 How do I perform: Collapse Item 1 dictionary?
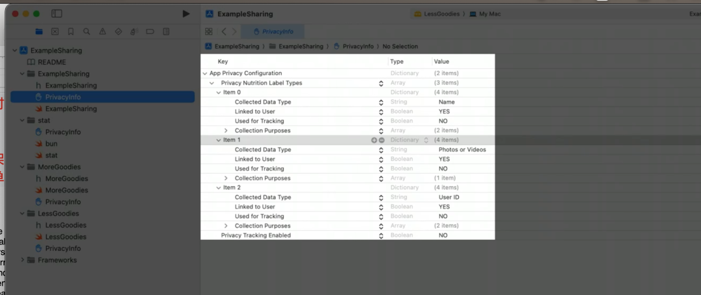point(219,140)
